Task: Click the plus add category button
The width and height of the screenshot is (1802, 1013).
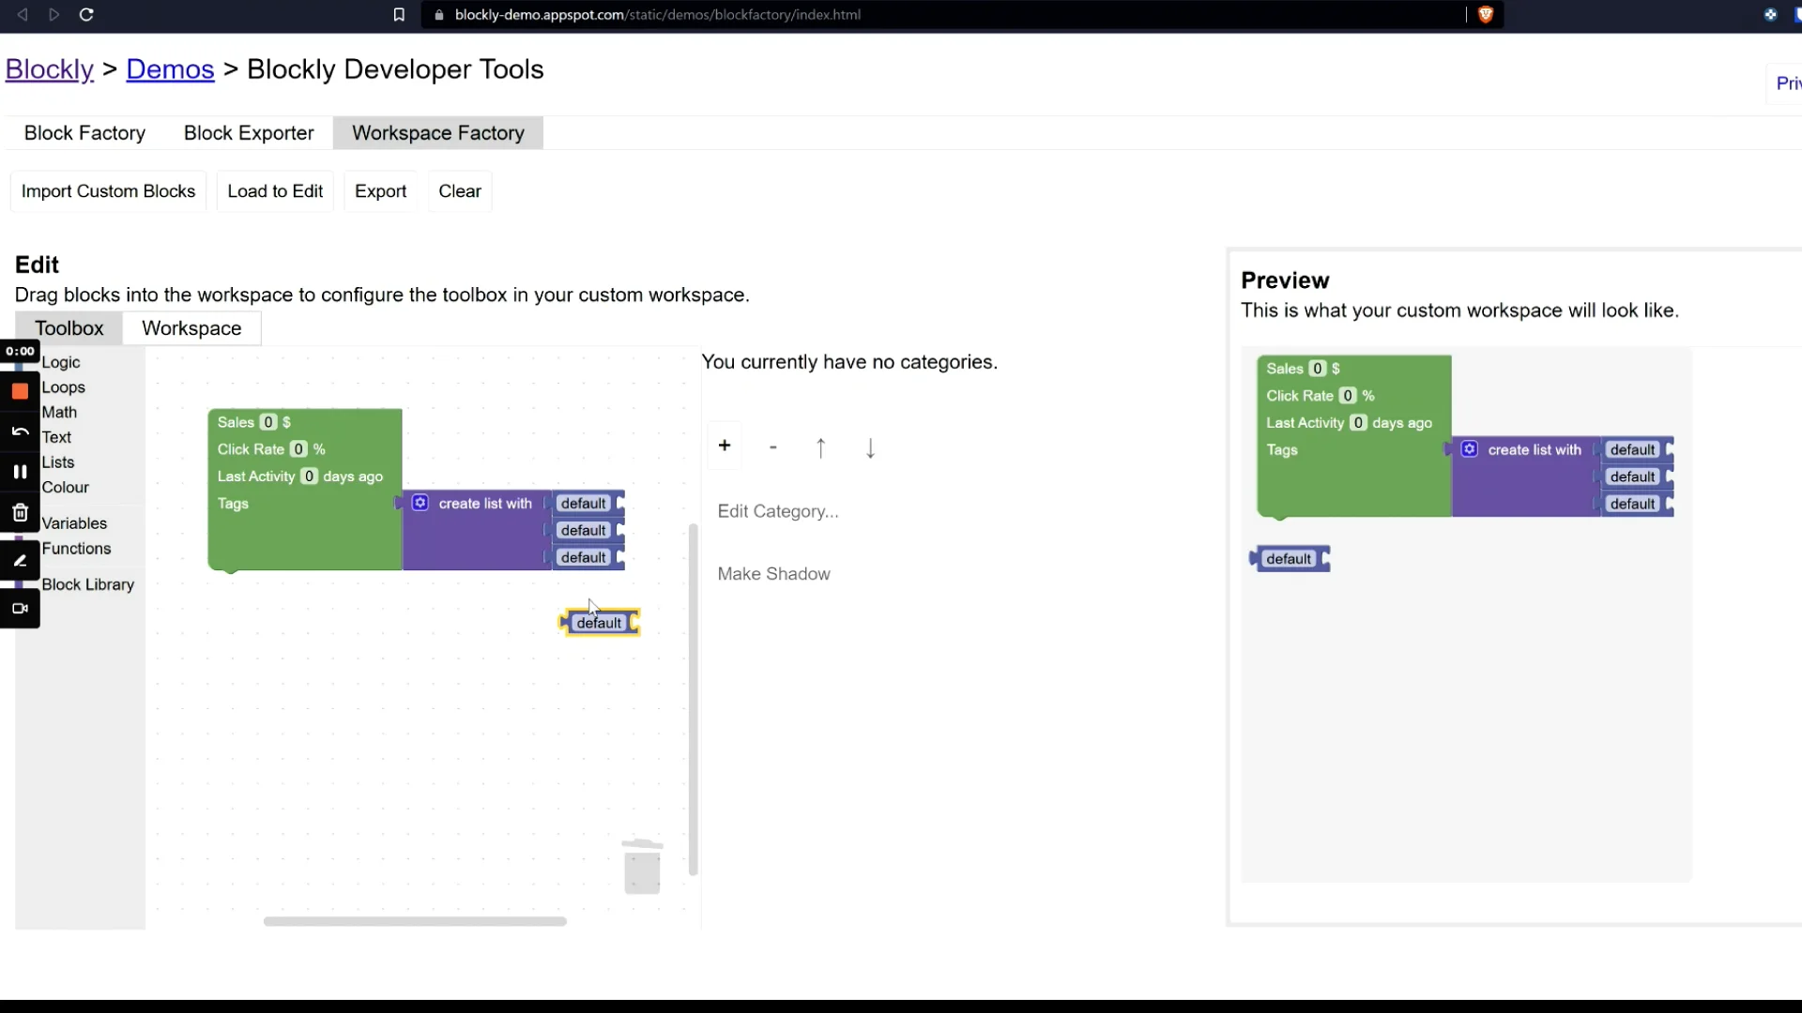Action: point(725,446)
